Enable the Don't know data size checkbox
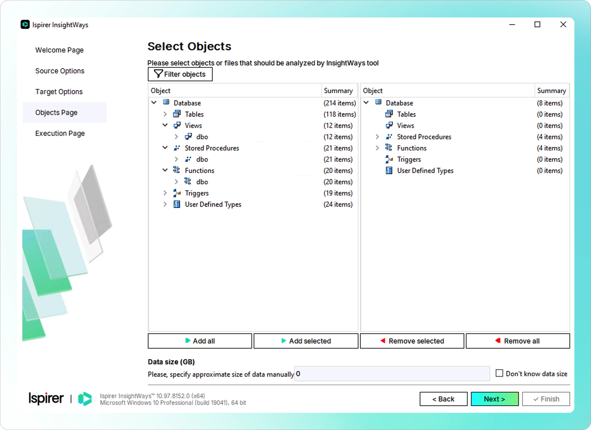This screenshot has height=430, width=591. click(499, 373)
